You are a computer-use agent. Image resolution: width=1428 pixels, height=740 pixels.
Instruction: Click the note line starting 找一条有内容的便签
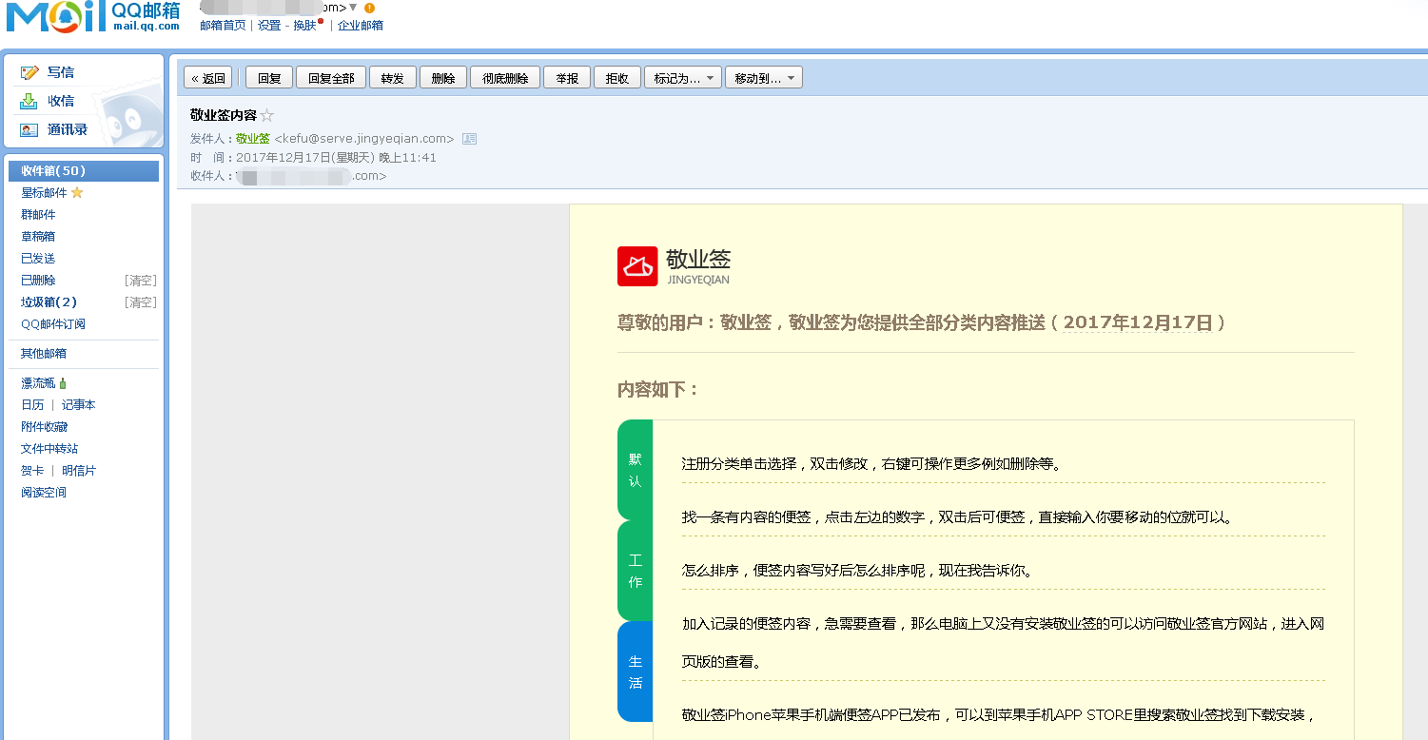click(958, 517)
